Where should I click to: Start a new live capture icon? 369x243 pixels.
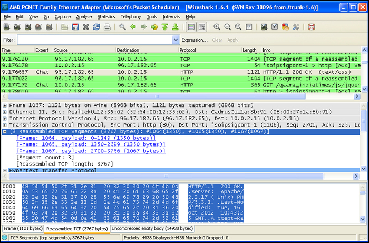point(28,27)
